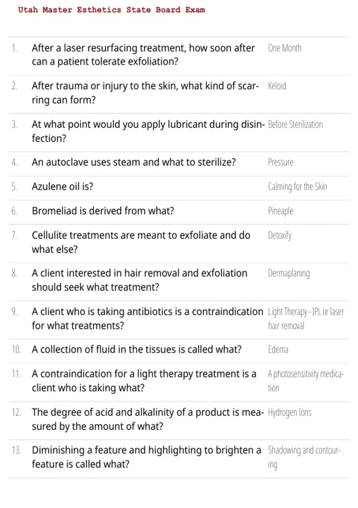Click the 'Shadowing and contouring' answer
The height and width of the screenshot is (508, 358).
coord(304,457)
